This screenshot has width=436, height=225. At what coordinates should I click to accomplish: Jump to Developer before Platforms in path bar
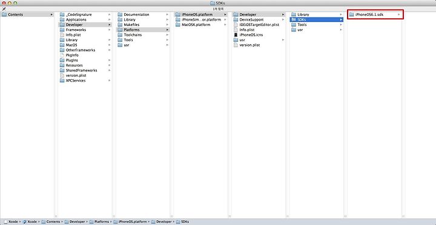tap(75, 221)
